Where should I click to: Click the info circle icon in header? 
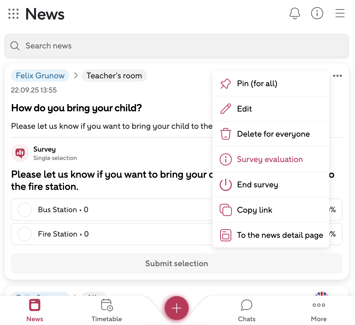(317, 13)
